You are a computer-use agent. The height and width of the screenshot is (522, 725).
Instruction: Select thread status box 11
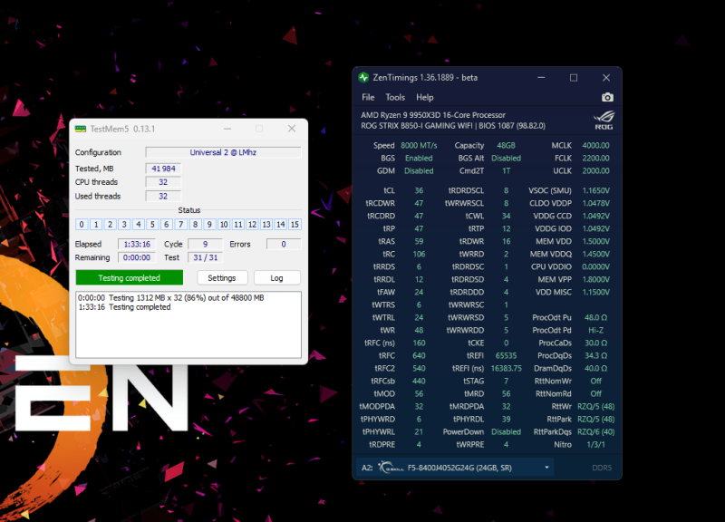pos(238,224)
